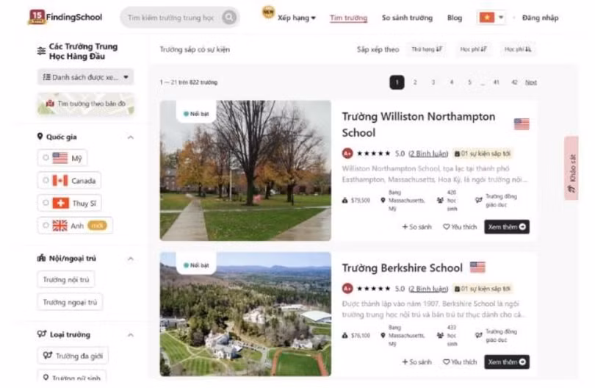This screenshot has width=595, height=388.
Task: Click the Vietnam flag language icon
Action: [x=487, y=18]
